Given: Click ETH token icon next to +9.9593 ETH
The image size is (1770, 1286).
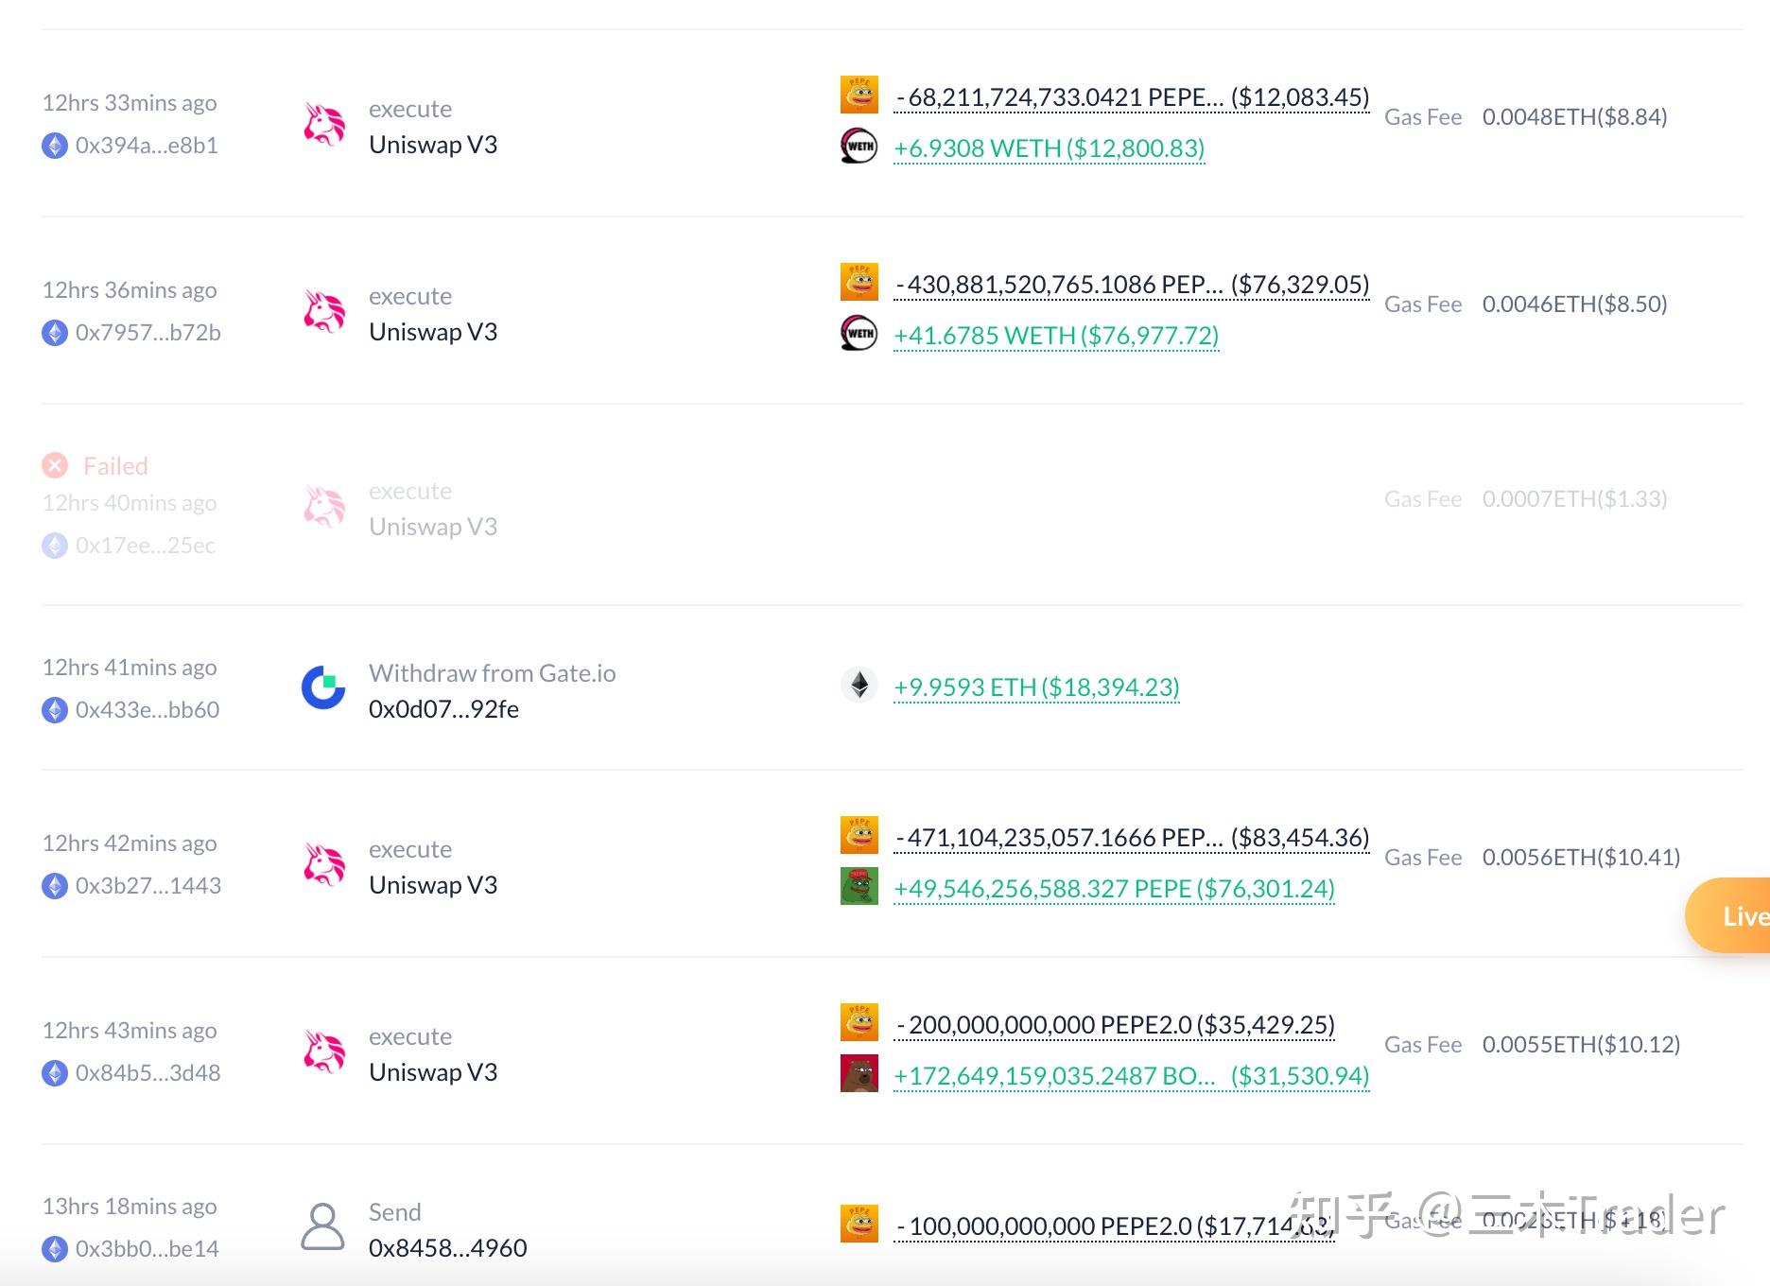Looking at the screenshot, I should tap(859, 685).
